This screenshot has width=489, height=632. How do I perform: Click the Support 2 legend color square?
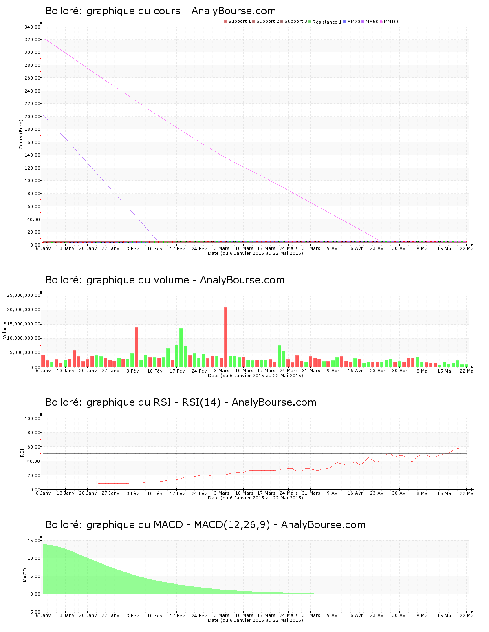click(x=253, y=22)
